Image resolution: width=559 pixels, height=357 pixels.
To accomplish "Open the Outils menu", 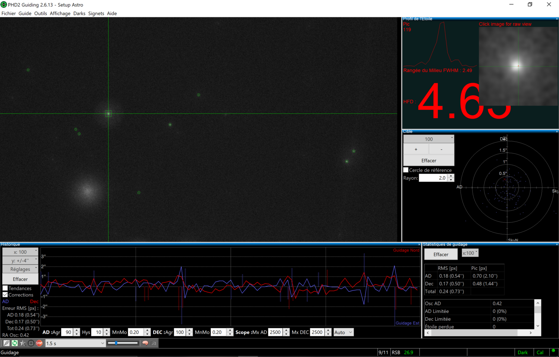I will coord(41,13).
